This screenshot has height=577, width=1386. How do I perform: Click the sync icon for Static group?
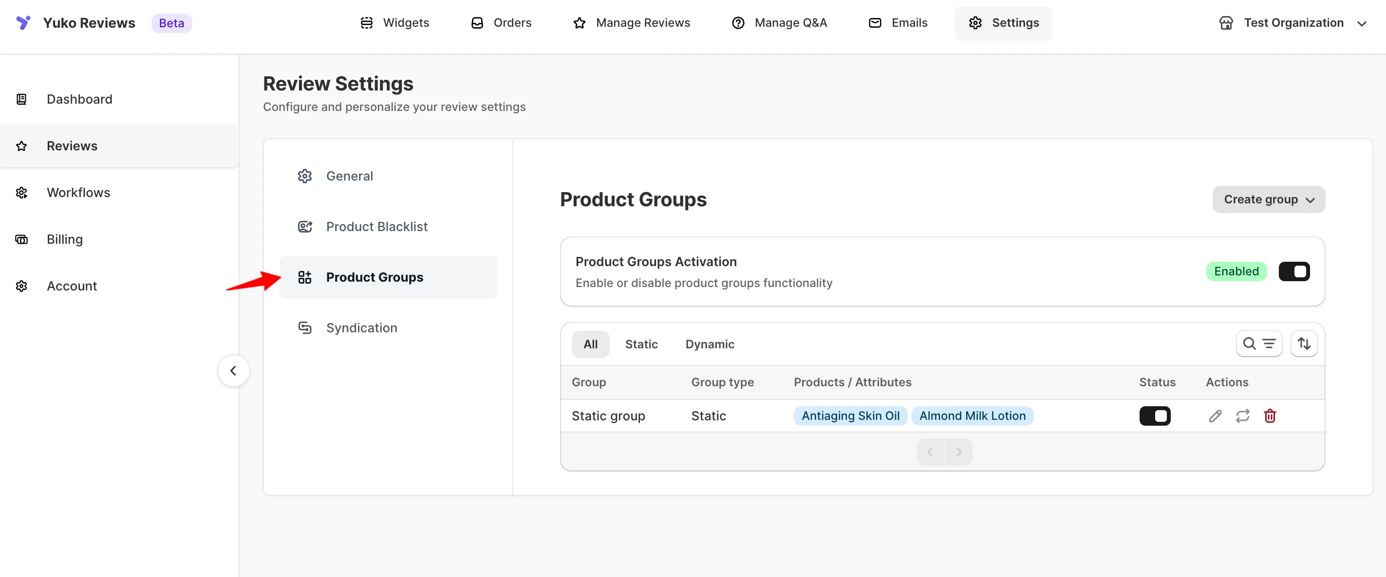(x=1242, y=415)
